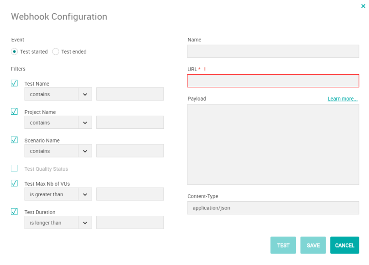Disable the Project Name filter checkbox

(14, 111)
